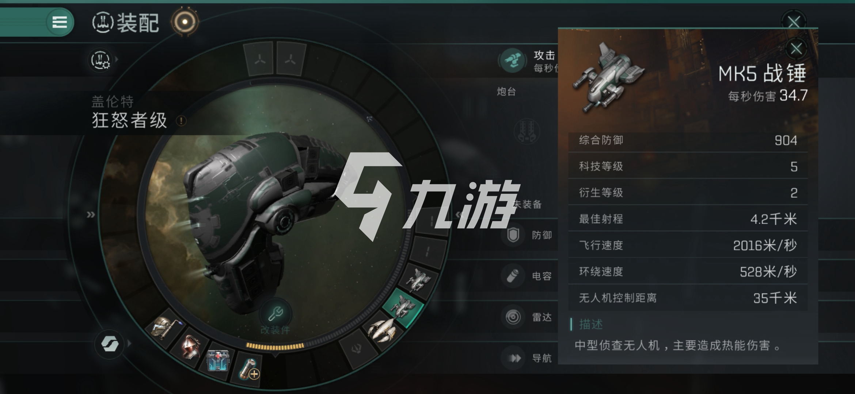The image size is (855, 394).
Task: Click the helmet module slot
Action: point(190,347)
